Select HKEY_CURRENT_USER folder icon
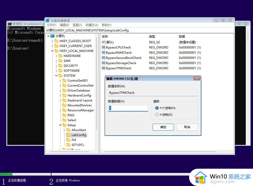253x186 pixels. click(56, 46)
